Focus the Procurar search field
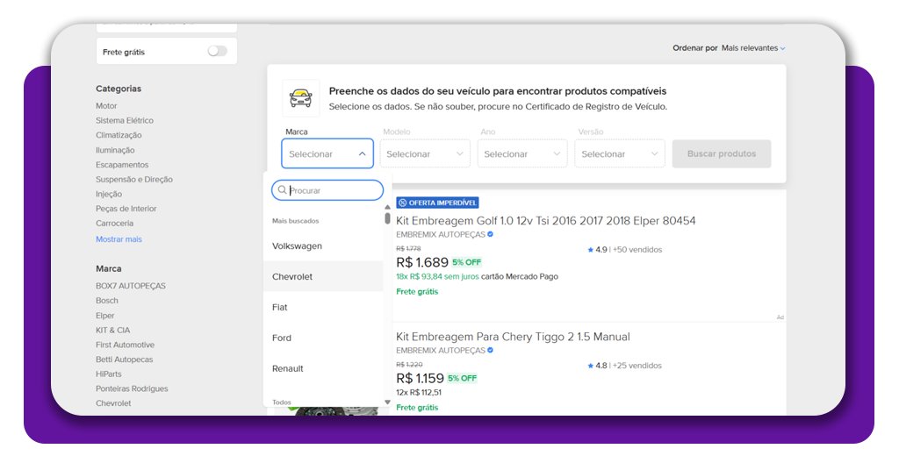 [327, 190]
